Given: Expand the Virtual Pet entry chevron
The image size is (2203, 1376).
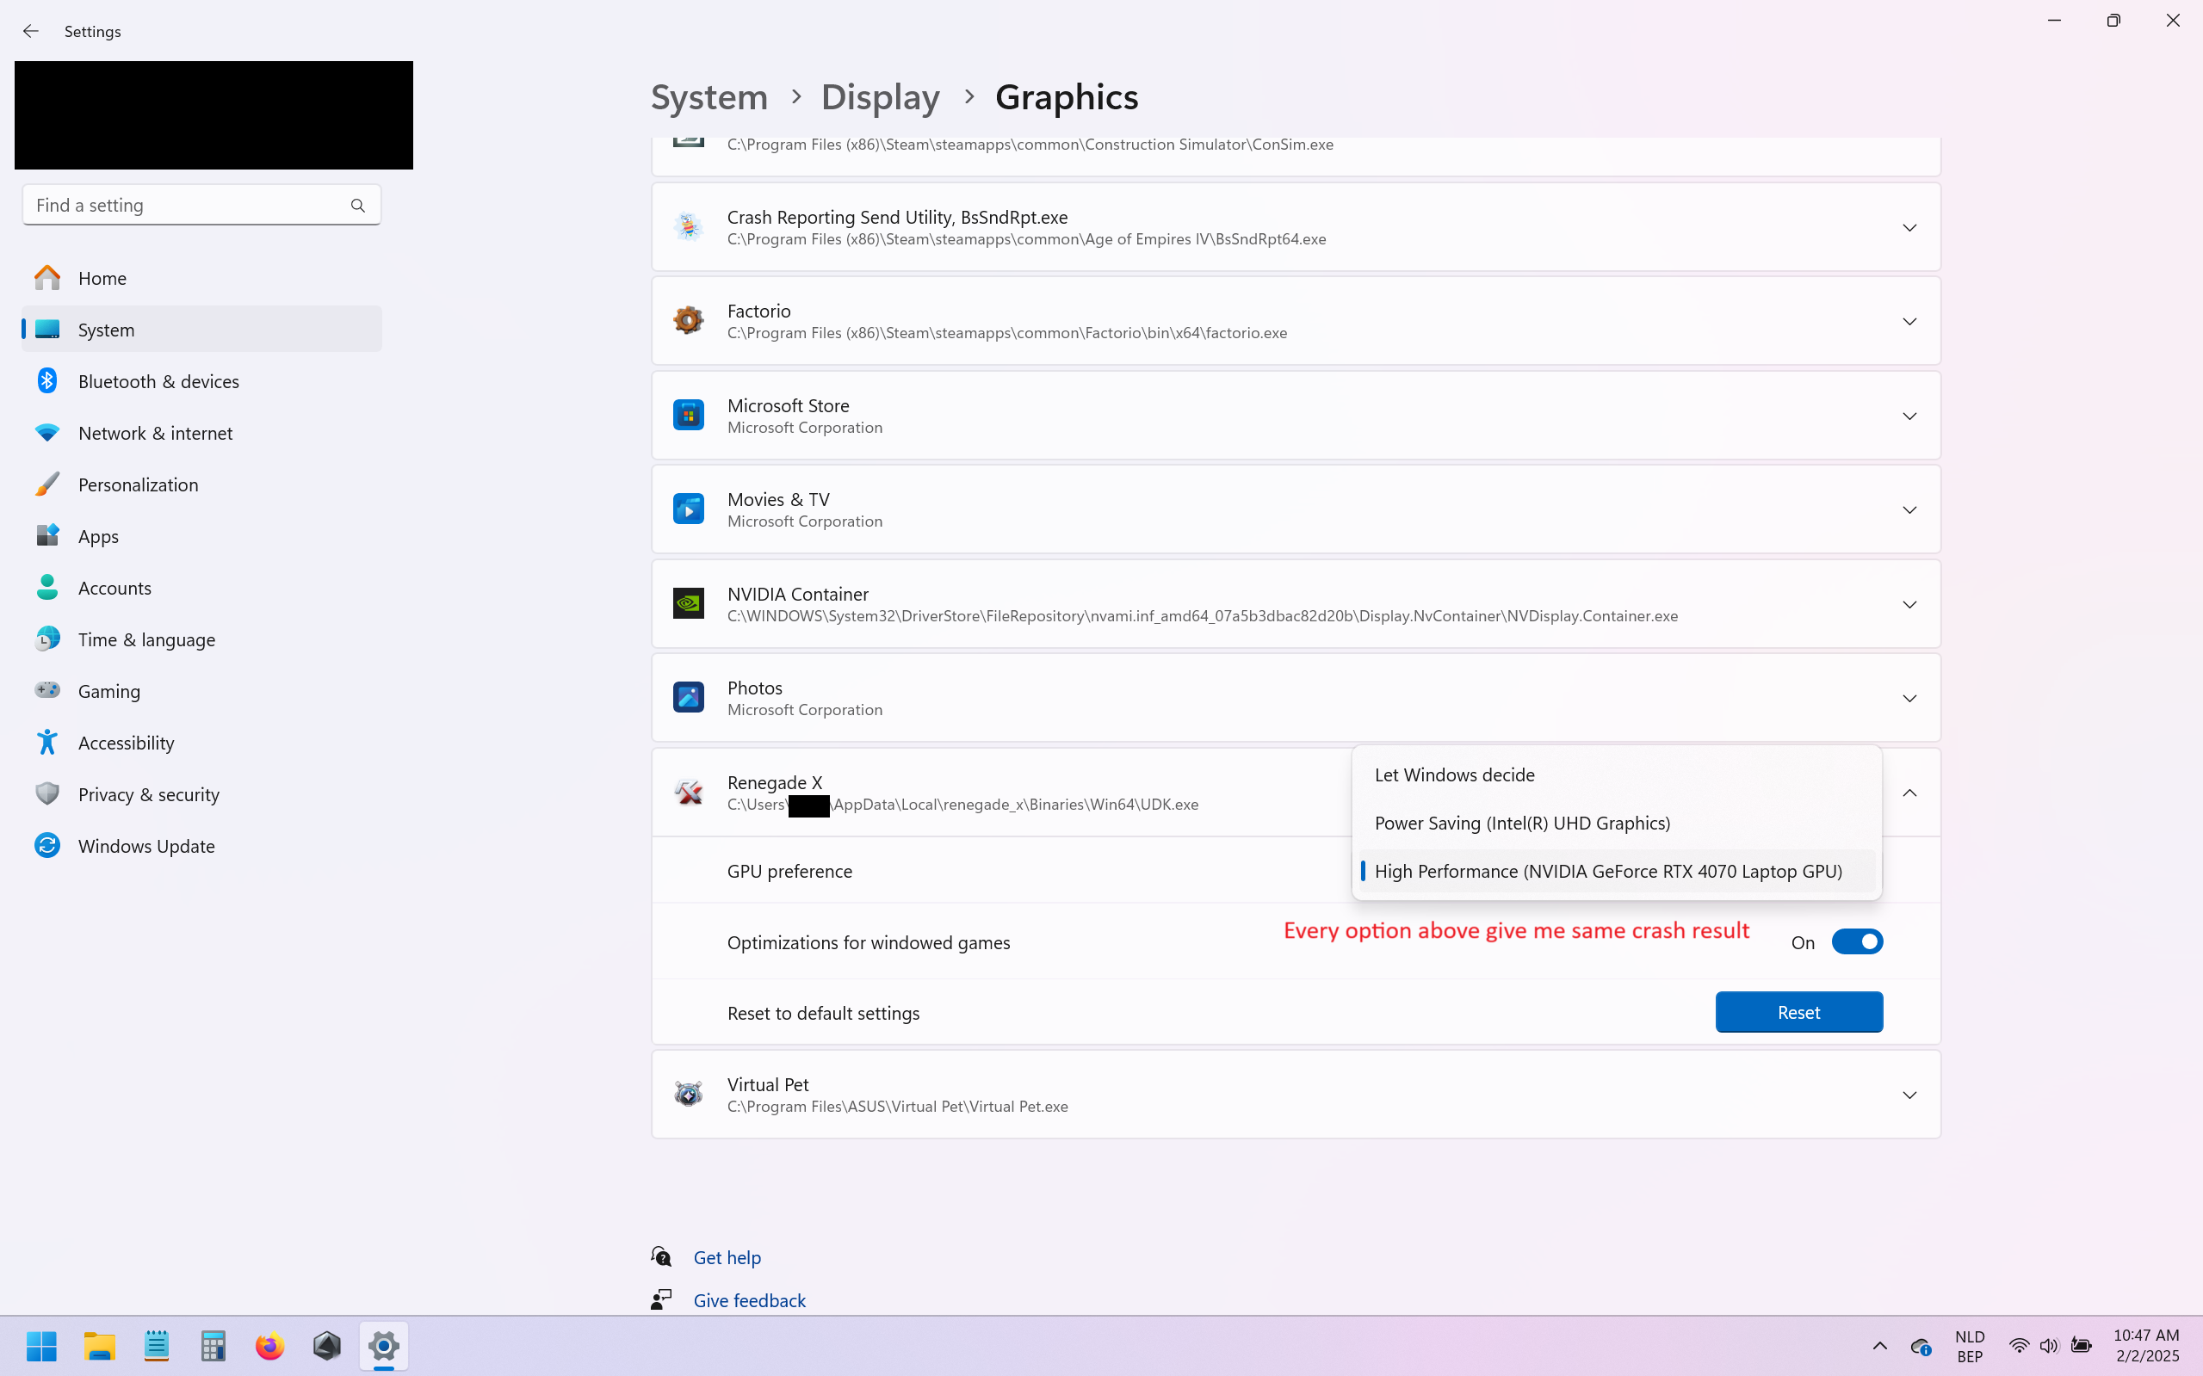Looking at the screenshot, I should (x=1909, y=1095).
